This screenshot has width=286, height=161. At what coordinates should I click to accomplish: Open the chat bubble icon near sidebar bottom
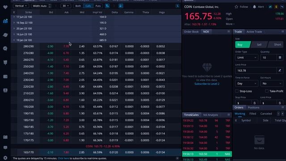click(x=5, y=148)
